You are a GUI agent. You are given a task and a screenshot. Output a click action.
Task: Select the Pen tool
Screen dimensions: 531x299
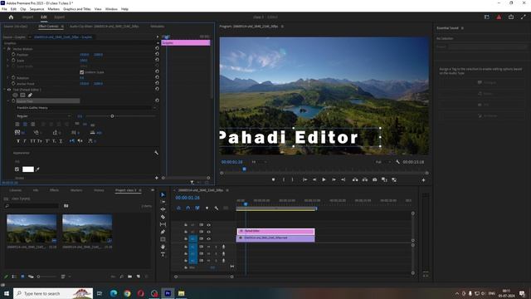pos(163,232)
